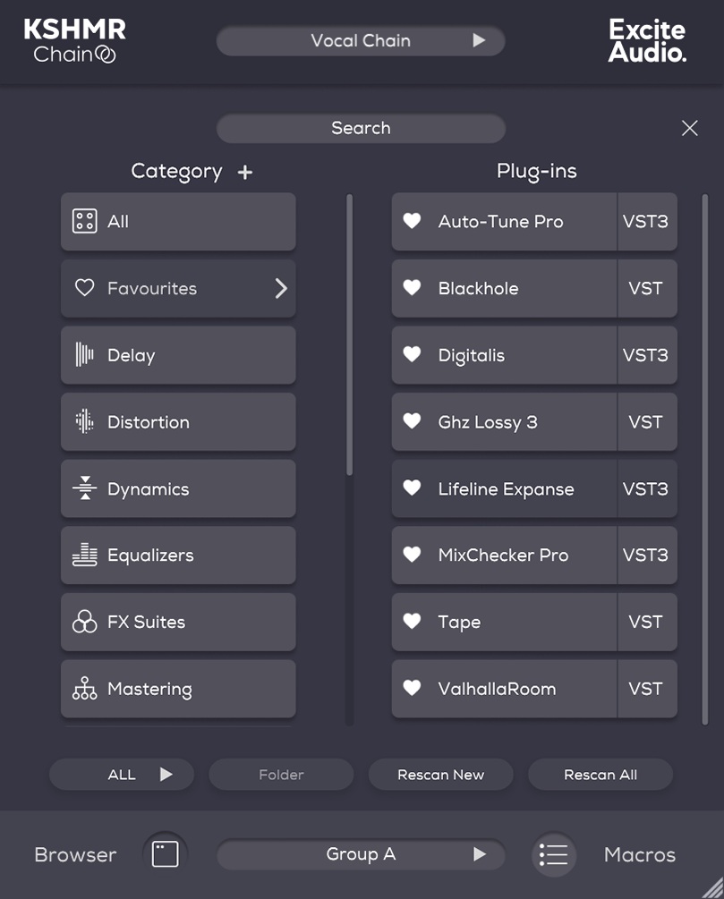
Task: Toggle the favourite heart on Auto-Tune Pro
Action: pyautogui.click(x=412, y=222)
